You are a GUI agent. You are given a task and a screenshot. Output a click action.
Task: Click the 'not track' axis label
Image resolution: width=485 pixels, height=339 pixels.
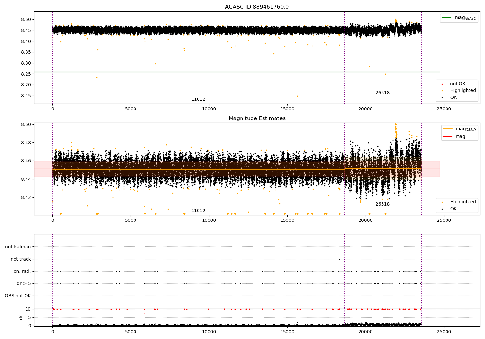21,259
